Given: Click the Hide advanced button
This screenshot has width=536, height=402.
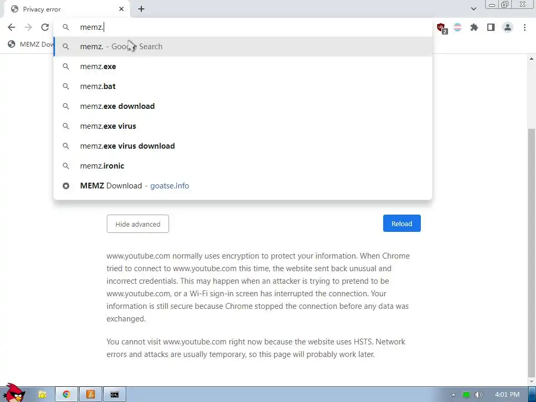Looking at the screenshot, I should pos(138,224).
